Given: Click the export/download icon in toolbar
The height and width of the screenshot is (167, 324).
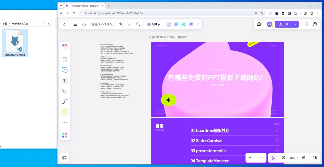Looking at the screenshot, I should coord(121,24).
